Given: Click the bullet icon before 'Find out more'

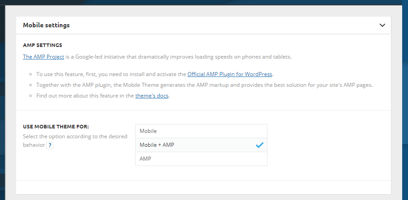Looking at the screenshot, I should coord(31,96).
